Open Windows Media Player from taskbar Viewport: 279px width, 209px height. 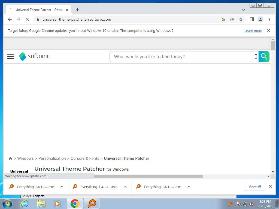57,204
